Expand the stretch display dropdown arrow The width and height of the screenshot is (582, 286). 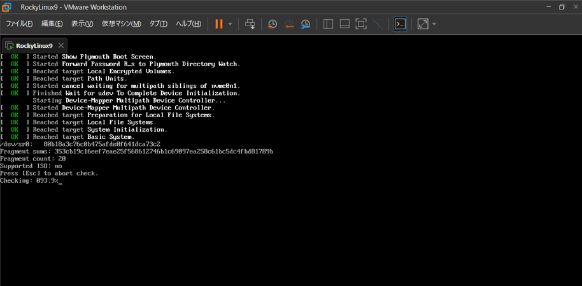coord(434,24)
